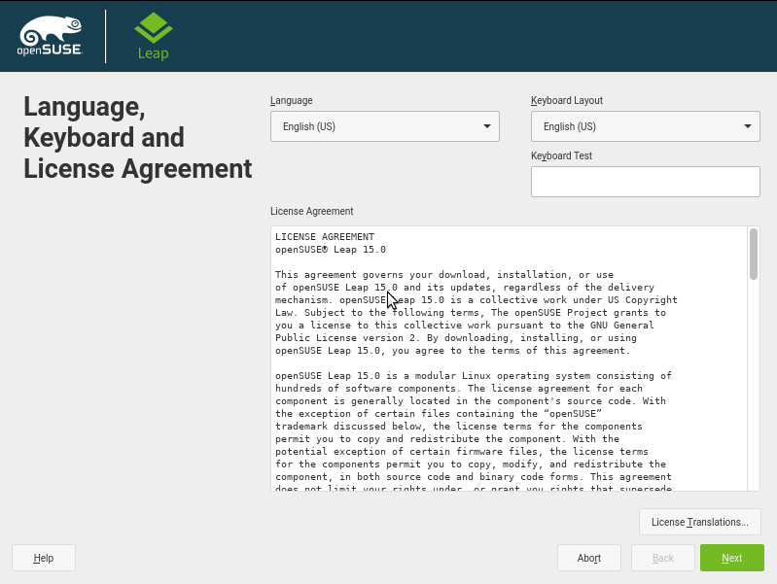Open the Keyboard Layout dropdown
The height and width of the screenshot is (584, 777).
pos(645,126)
